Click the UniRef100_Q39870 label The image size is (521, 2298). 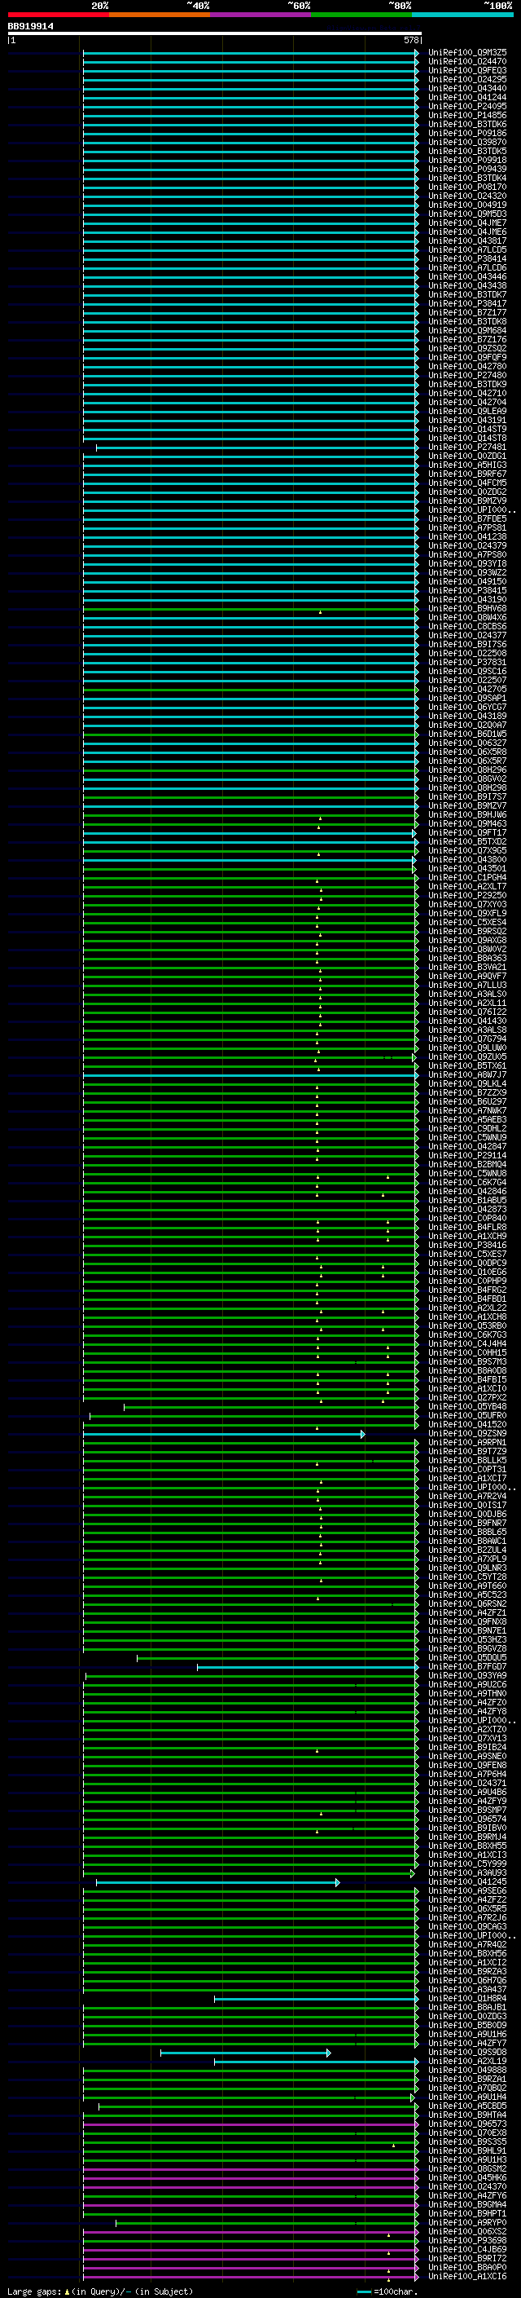coord(467,142)
